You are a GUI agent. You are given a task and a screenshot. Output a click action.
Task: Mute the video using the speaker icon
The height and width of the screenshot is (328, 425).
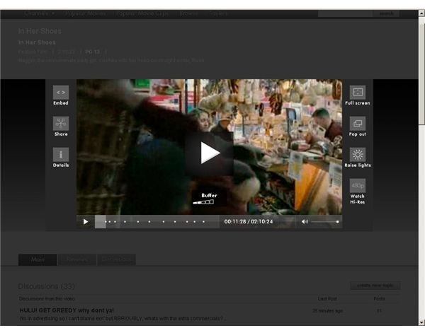pos(305,222)
